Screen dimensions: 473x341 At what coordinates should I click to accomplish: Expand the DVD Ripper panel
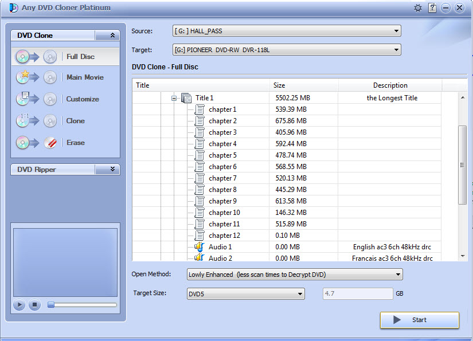112,169
